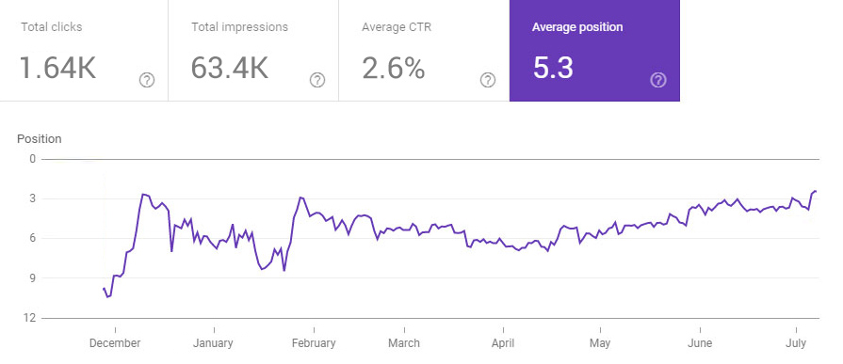
Task: Click the July axis label
Action: pyautogui.click(x=796, y=343)
